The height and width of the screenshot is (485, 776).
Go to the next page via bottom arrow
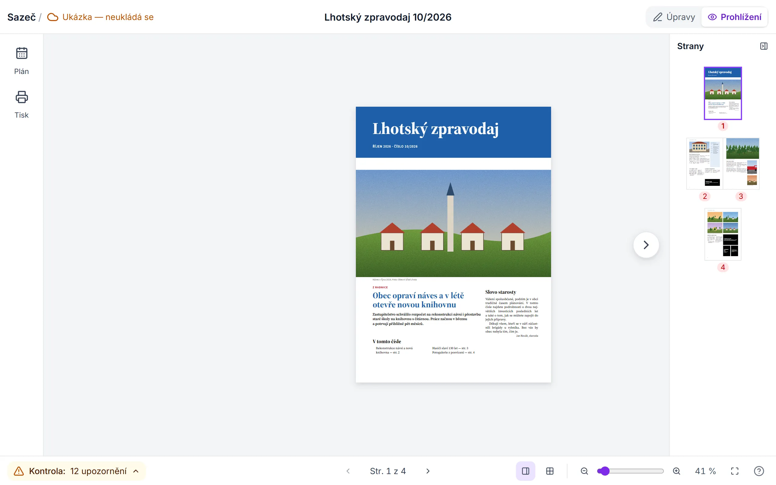pos(428,471)
